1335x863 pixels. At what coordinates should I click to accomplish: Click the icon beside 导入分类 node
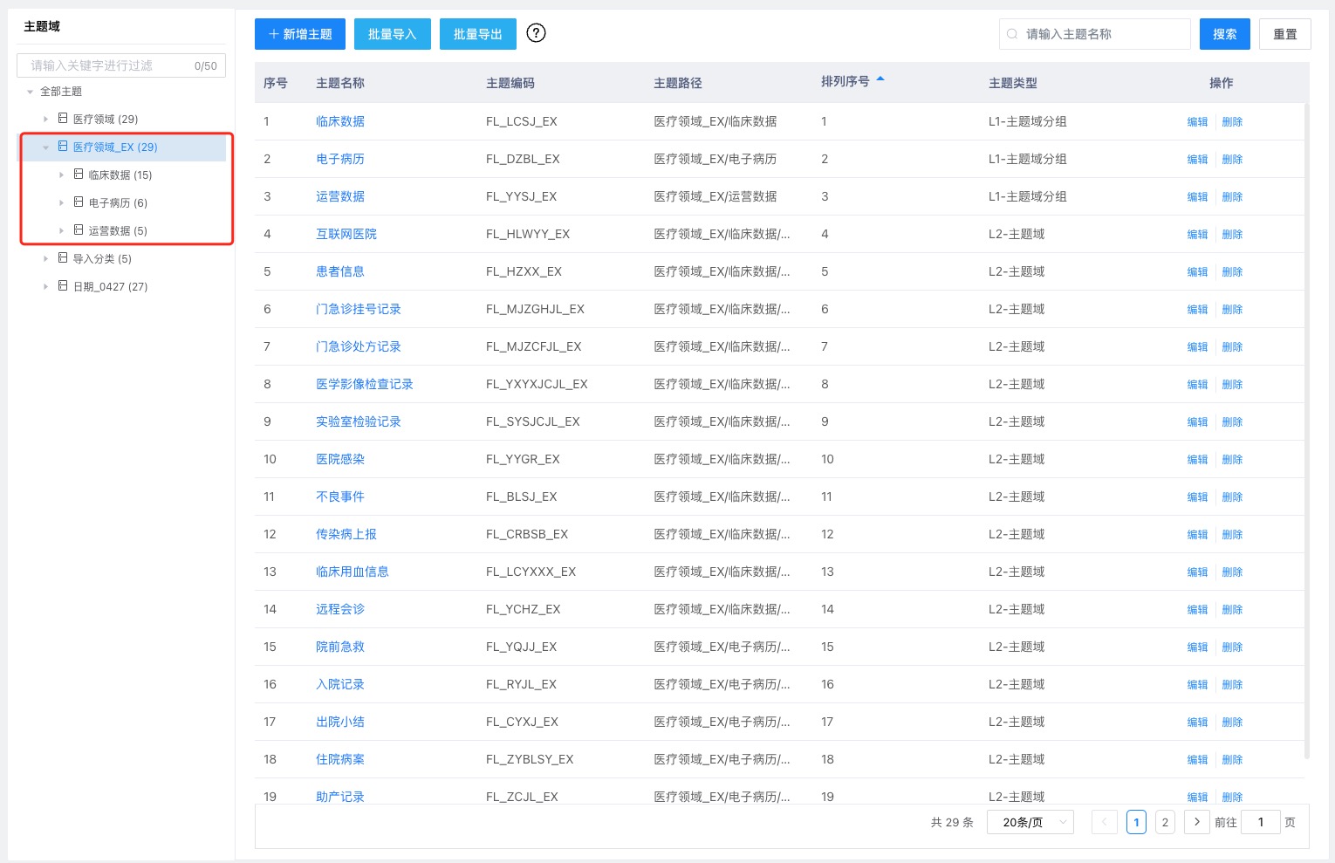(x=63, y=258)
